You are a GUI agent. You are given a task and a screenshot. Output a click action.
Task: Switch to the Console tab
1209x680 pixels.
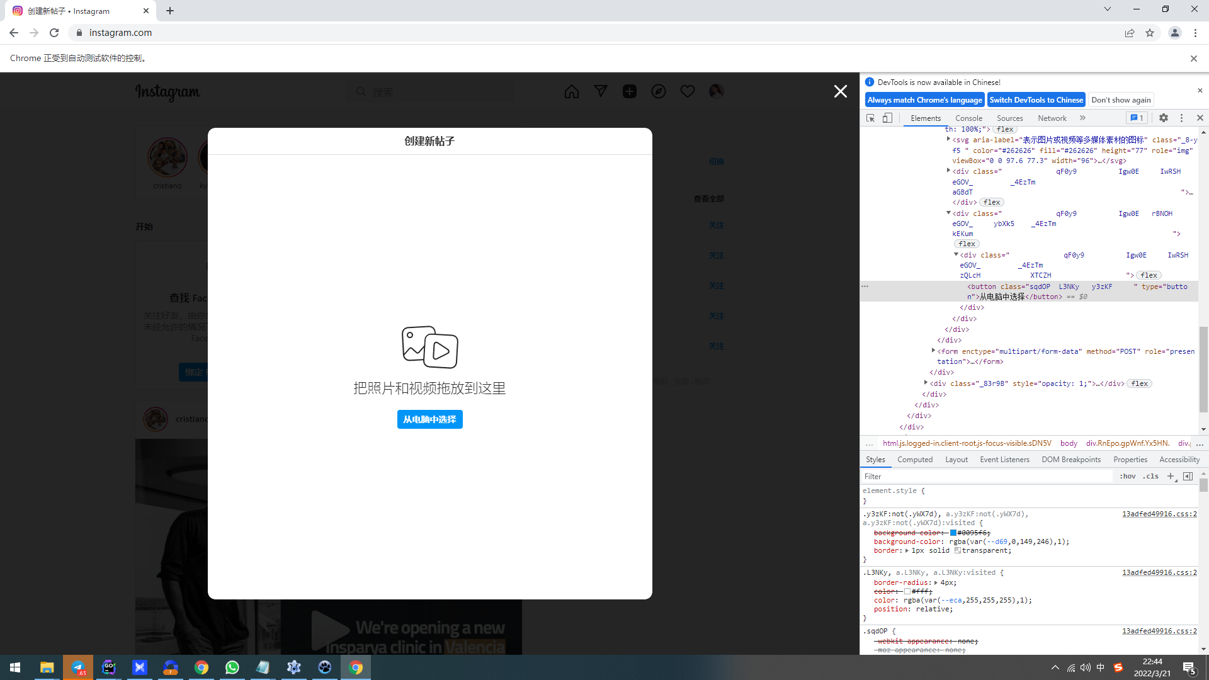[x=968, y=118]
